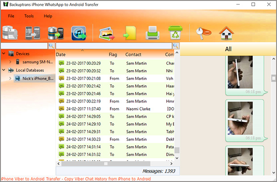Select the 23-02-2017 00:21:42 message row
The height and width of the screenshot is (182, 277).
115,86
